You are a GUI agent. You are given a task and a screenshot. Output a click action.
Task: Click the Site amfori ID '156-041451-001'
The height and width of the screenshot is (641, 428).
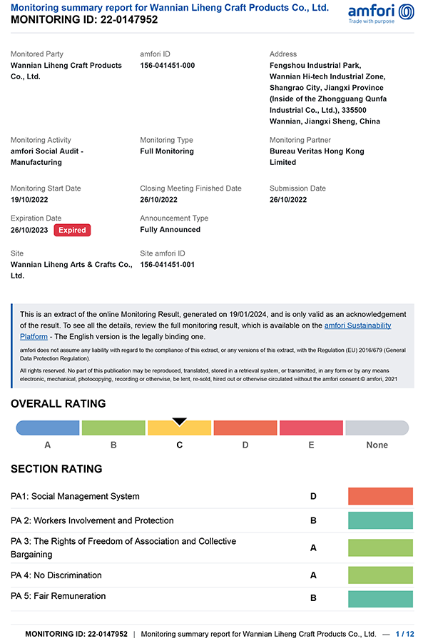coord(168,265)
